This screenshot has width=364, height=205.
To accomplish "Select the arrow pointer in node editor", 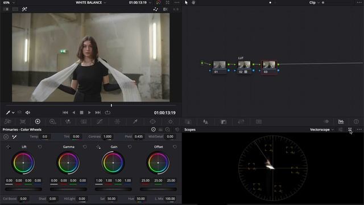I will point(186,2).
